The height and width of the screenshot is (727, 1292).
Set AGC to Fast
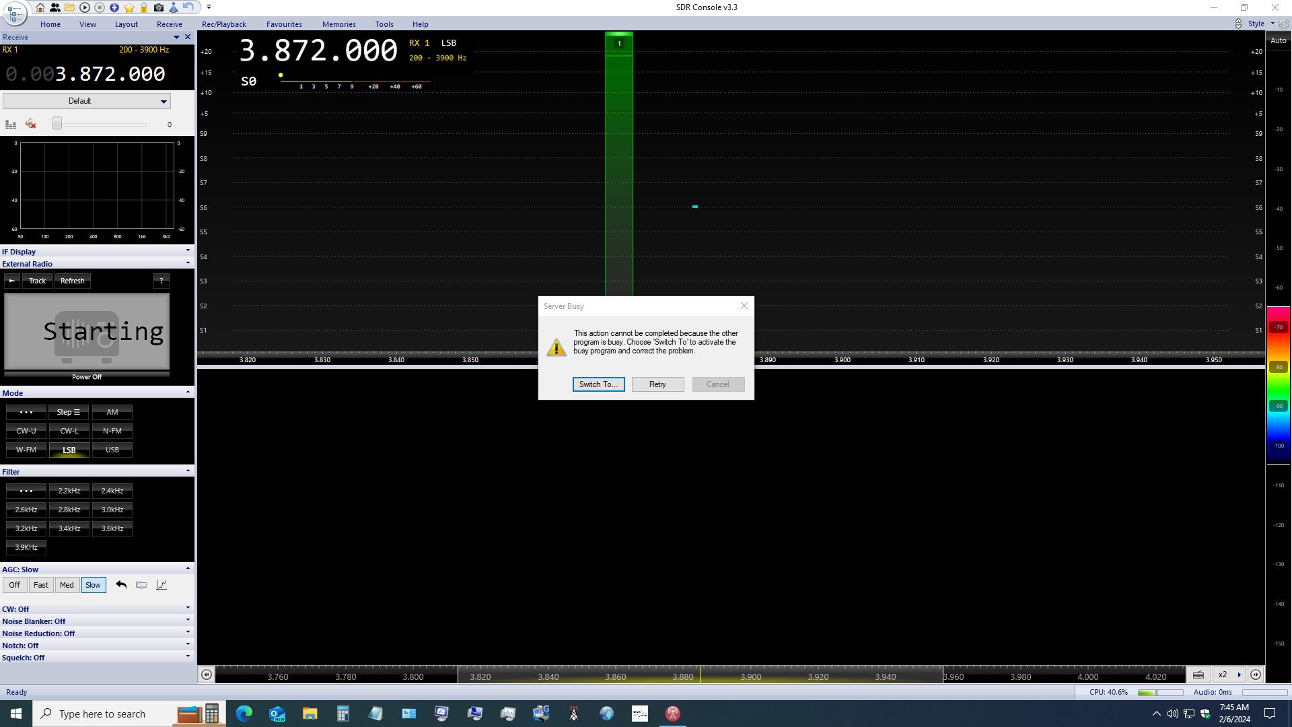point(41,585)
